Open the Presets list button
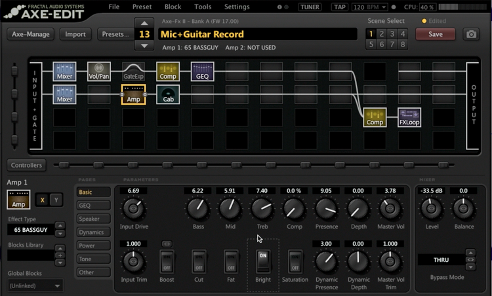The image size is (492, 296). (x=115, y=34)
